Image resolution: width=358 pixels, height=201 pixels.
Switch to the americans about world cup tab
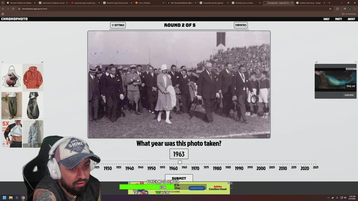tap(85, 3)
